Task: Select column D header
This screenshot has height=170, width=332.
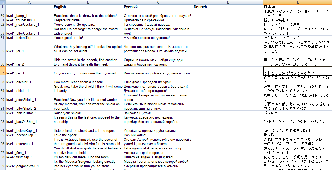Action: 228,2
